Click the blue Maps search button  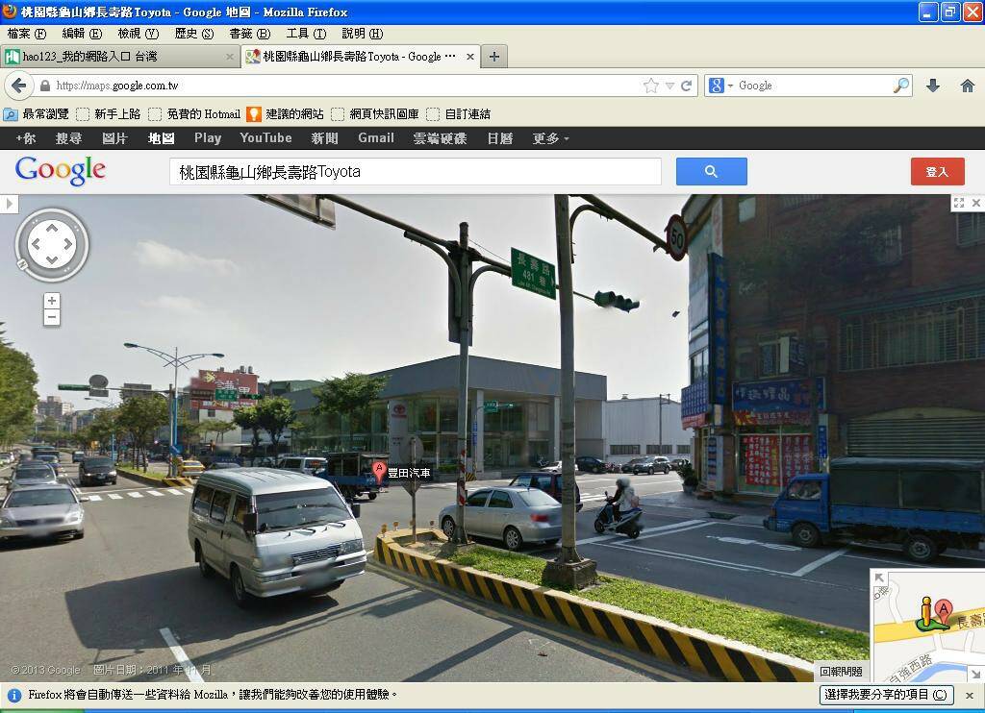click(x=711, y=171)
